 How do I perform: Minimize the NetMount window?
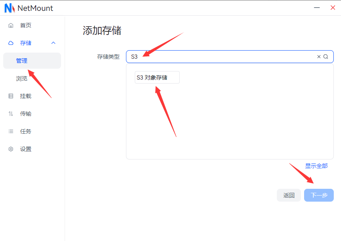pos(317,8)
